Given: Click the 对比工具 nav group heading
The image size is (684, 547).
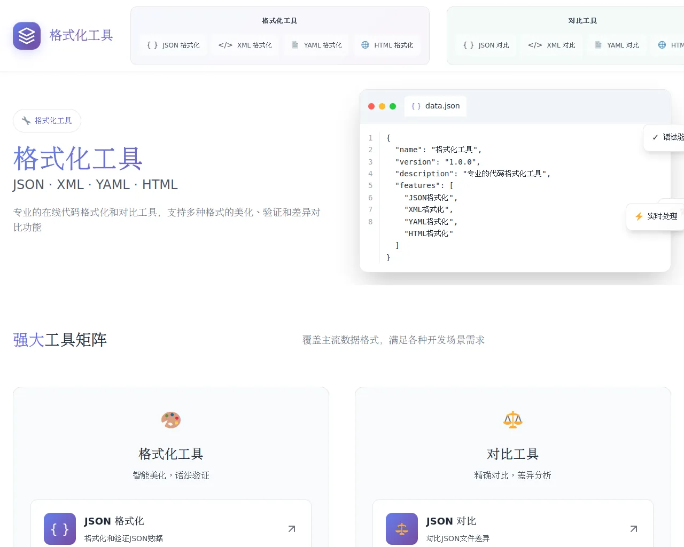Looking at the screenshot, I should coord(583,21).
